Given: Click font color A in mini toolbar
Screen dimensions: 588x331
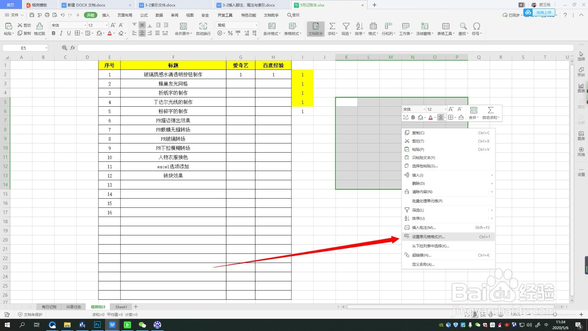Looking at the screenshot, I should click(431, 117).
